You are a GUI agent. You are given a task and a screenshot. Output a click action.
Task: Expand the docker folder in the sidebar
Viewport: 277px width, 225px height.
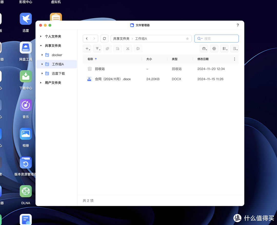42,55
